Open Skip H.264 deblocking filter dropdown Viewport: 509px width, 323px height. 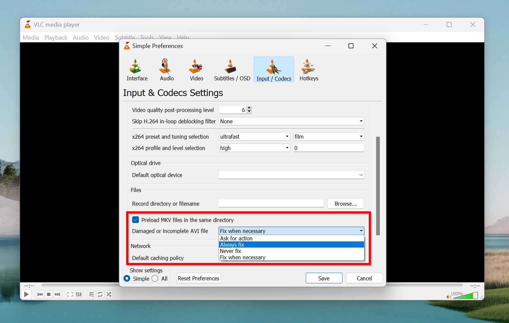(291, 121)
